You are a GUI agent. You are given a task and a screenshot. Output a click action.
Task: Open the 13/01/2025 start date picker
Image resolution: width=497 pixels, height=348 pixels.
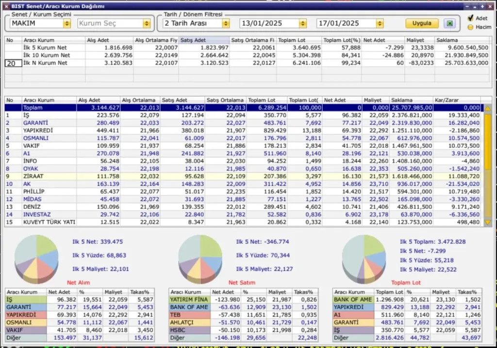(x=303, y=23)
